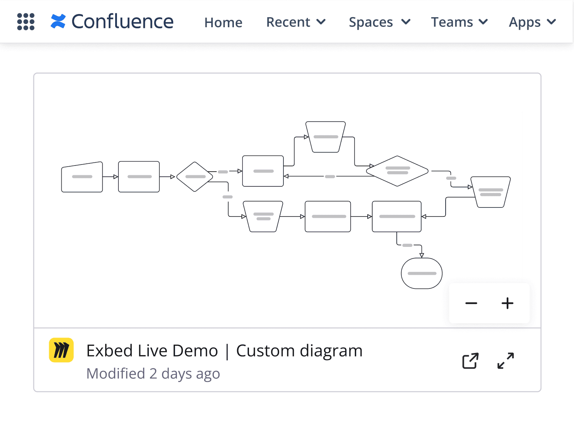
Task: Select the first slanted-top shape in flowchart
Action: tap(82, 177)
